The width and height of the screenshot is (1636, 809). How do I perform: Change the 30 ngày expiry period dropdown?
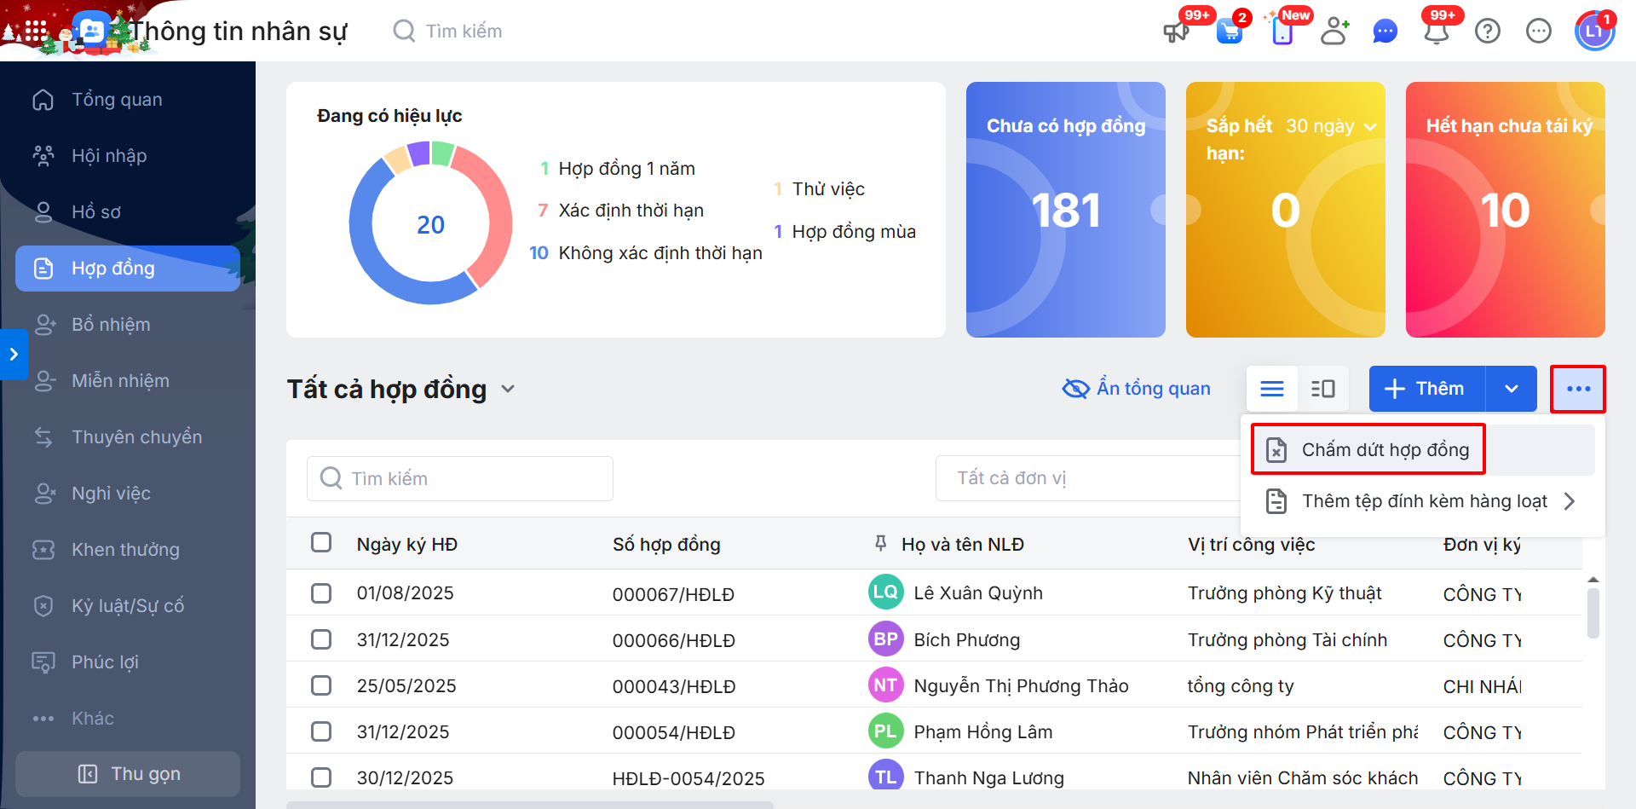click(x=1331, y=126)
